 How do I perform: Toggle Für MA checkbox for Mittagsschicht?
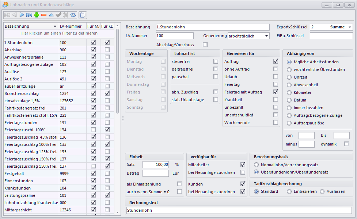(x=93, y=210)
